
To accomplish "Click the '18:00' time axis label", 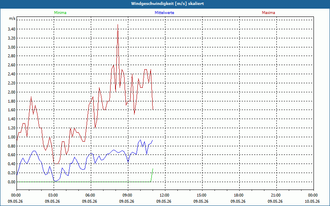I will coord(239,195).
